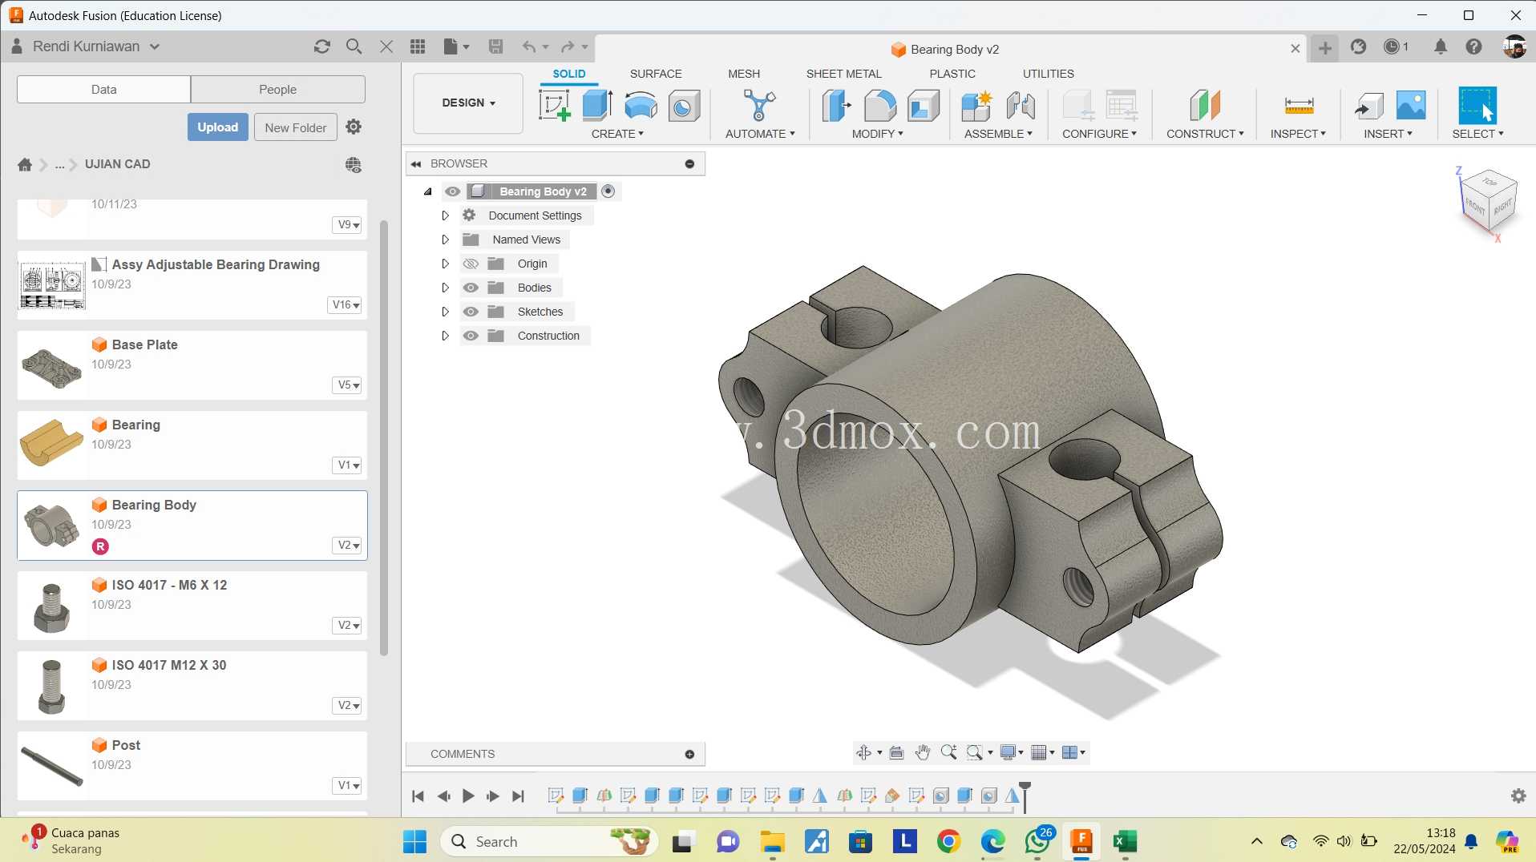Select the Extrude tool
1536x862 pixels.
pyautogui.click(x=597, y=105)
